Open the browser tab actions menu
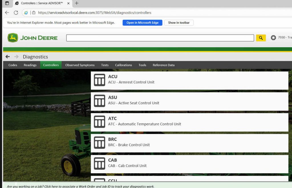Screen dimensions: 292x188 (x=7, y=3)
